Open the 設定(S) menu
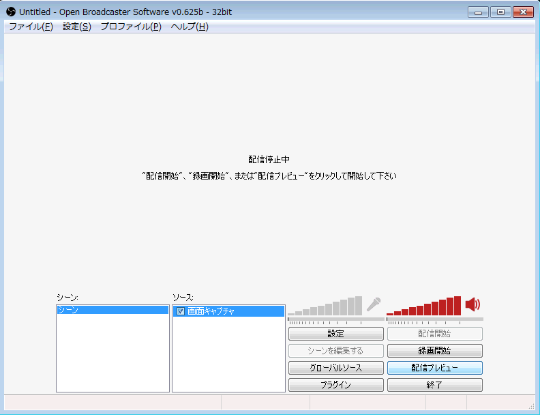Screen dimensions: 540x415 [77, 27]
